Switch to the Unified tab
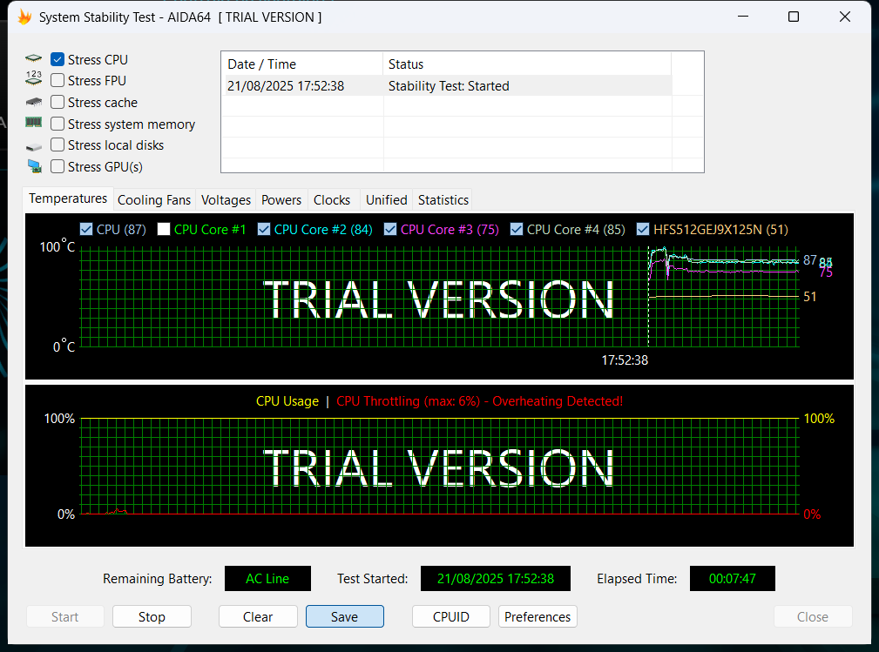Screen dimensions: 879x652 coord(386,200)
